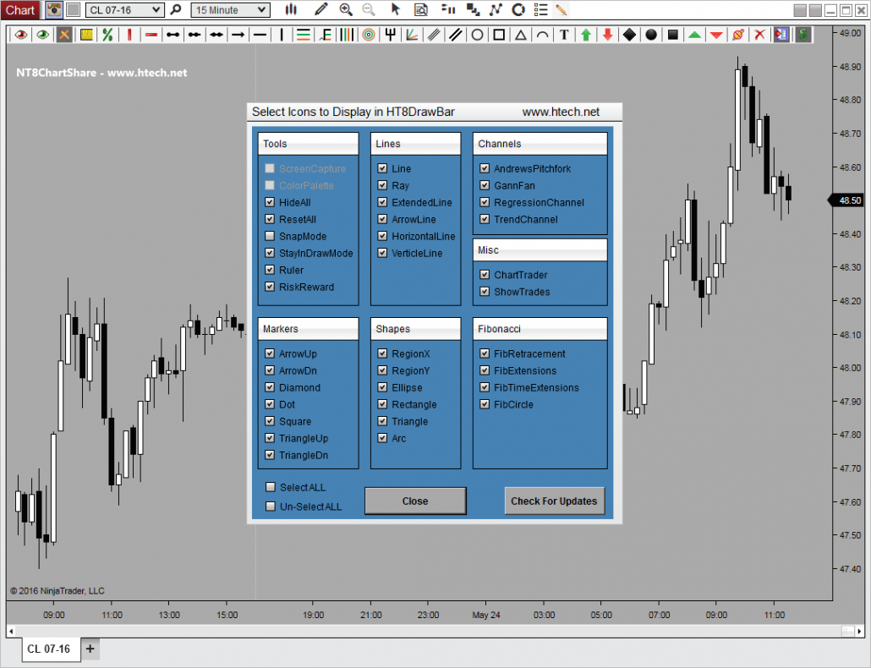Click the Chart menu label
871x668 pixels.
[x=20, y=10]
